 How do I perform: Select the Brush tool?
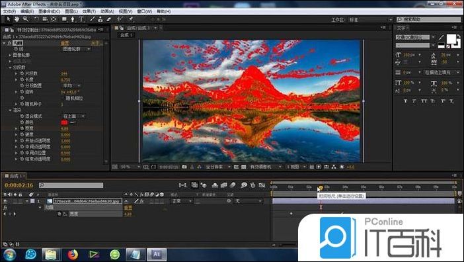point(92,19)
